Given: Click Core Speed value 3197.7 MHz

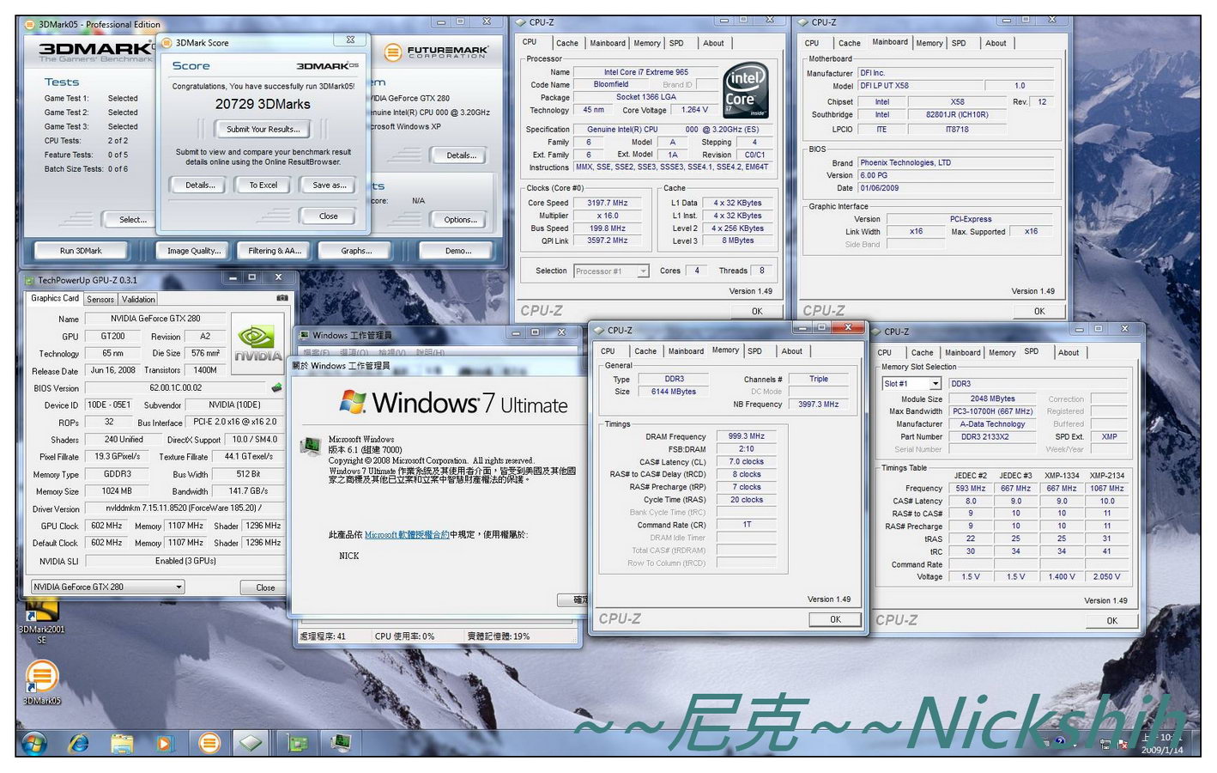Looking at the screenshot, I should click(607, 203).
